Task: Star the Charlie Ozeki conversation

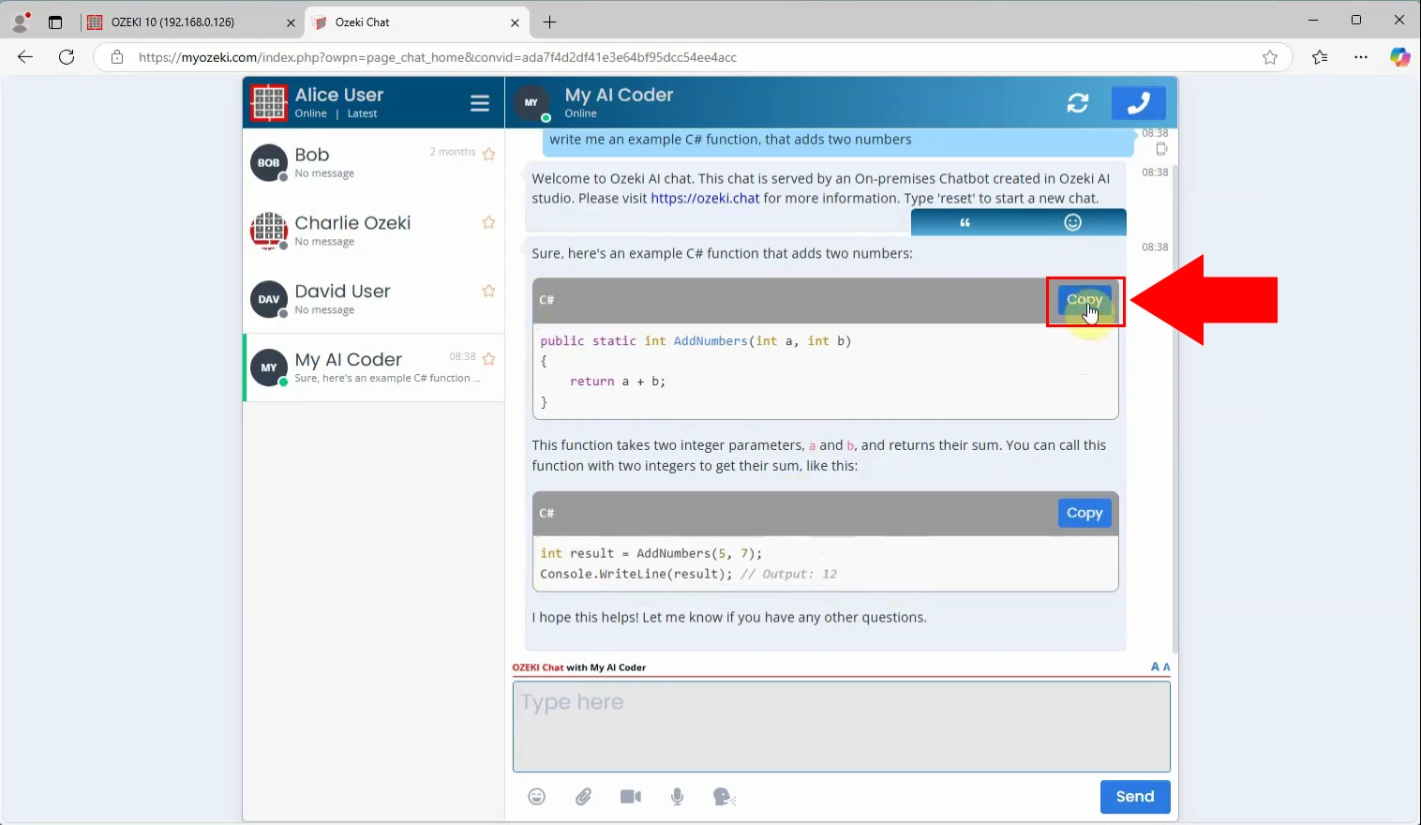Action: coord(488,222)
